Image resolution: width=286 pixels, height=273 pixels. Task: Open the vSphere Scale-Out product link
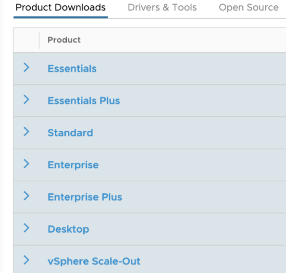94,261
